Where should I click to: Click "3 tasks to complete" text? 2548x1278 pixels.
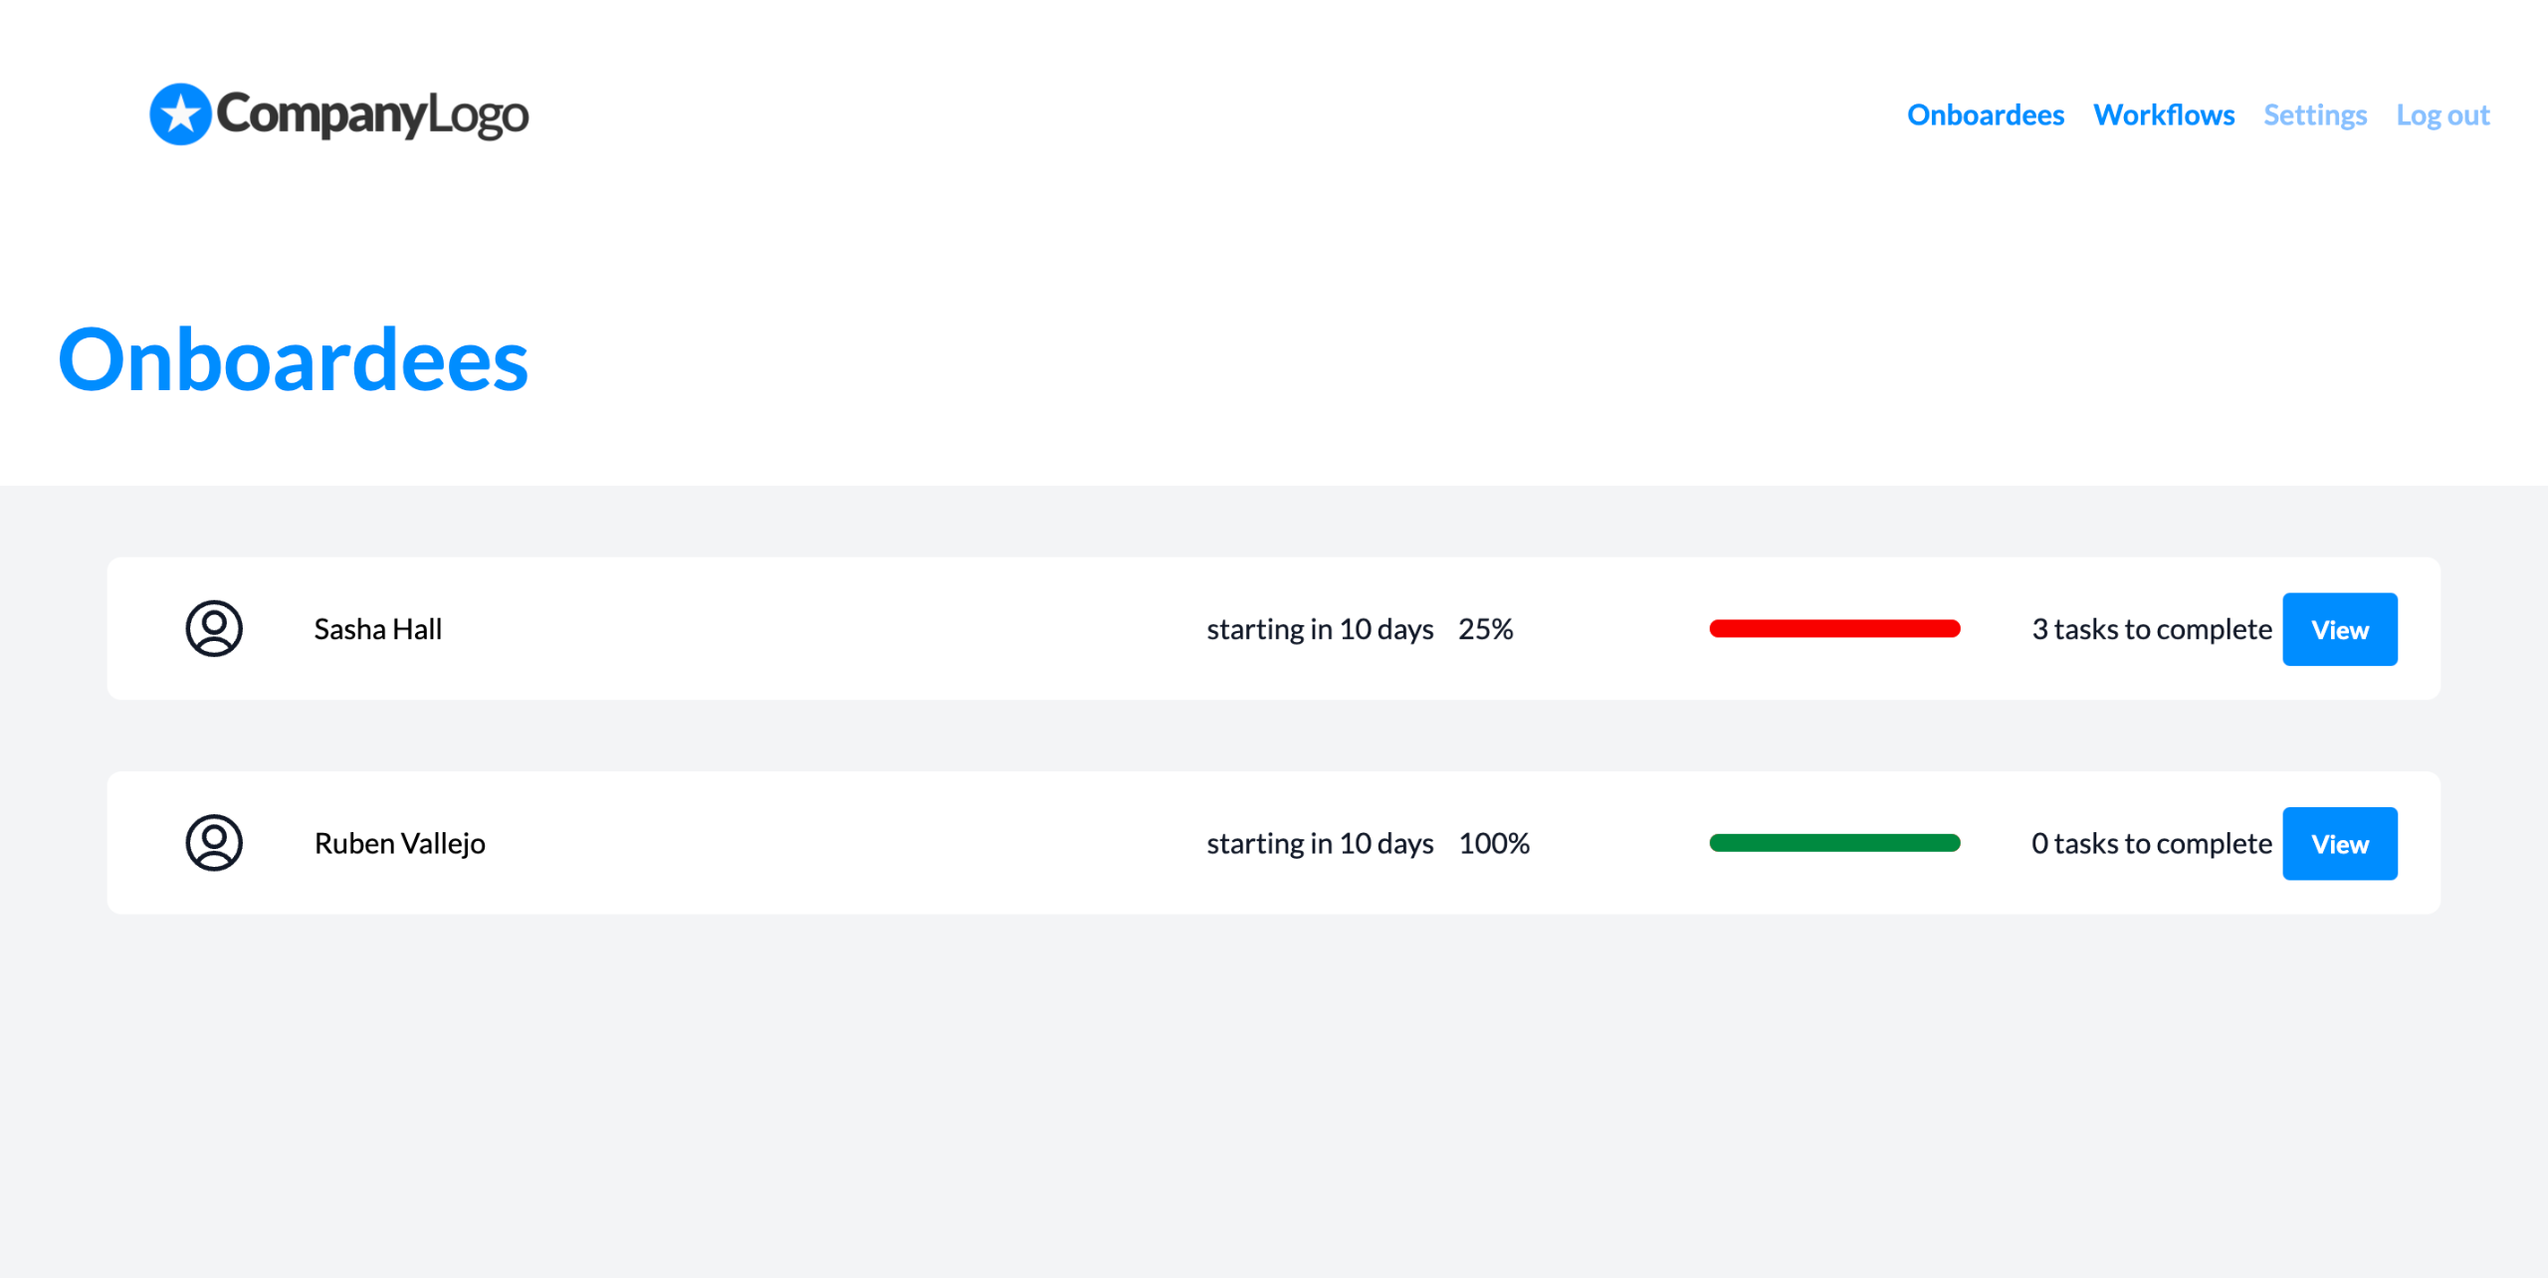tap(2151, 629)
